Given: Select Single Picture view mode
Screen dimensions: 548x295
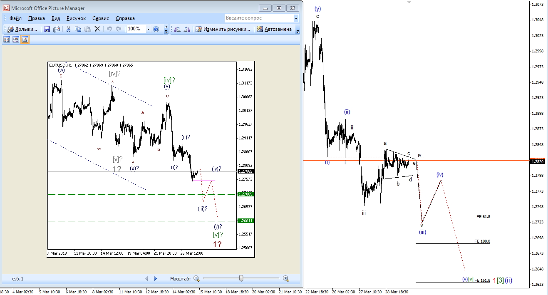Looking at the screenshot, I should (25, 40).
